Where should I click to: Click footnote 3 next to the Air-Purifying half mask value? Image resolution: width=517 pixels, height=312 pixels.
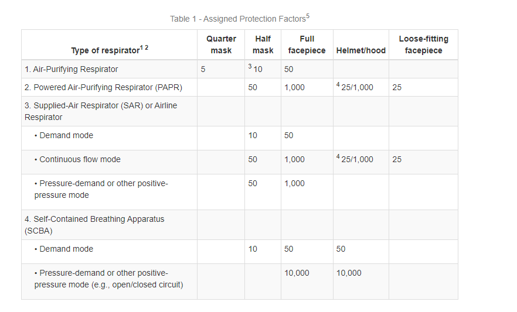[250, 67]
